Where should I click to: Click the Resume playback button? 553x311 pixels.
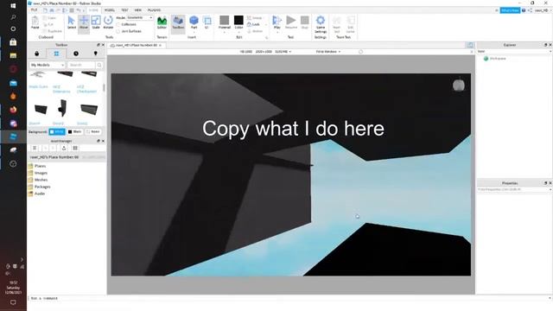coord(291,22)
